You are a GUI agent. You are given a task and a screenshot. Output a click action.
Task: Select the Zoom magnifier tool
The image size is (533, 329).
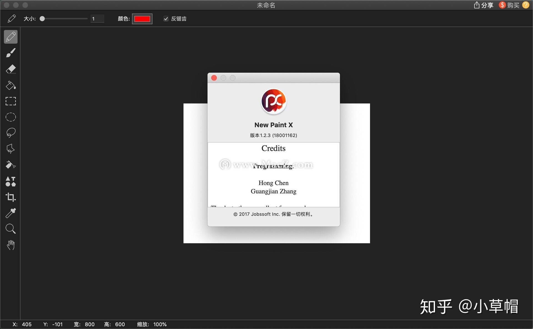[x=11, y=229]
